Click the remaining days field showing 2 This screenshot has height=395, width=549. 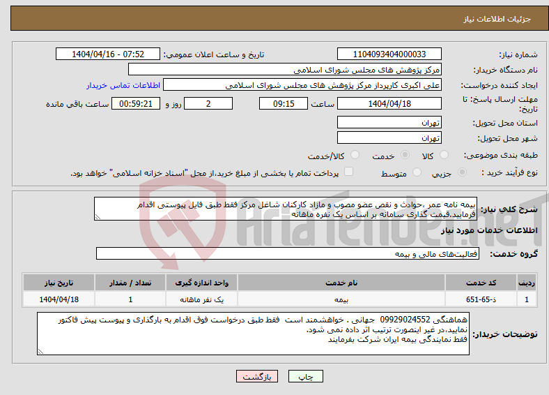208,103
